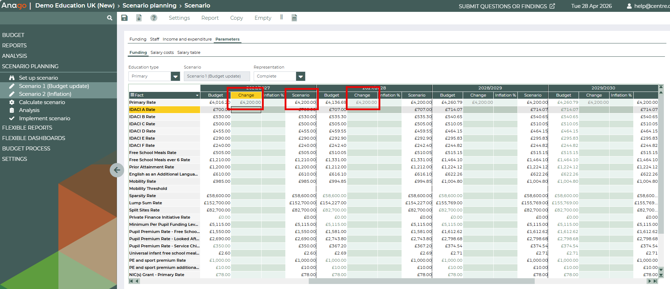
Task: Open the Representation dropdown
Action: tap(300, 76)
